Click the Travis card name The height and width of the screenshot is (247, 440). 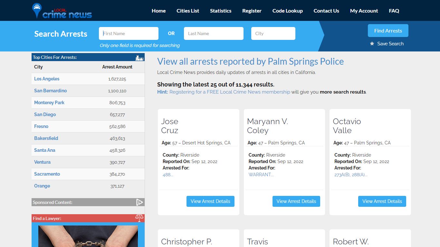[257, 242]
